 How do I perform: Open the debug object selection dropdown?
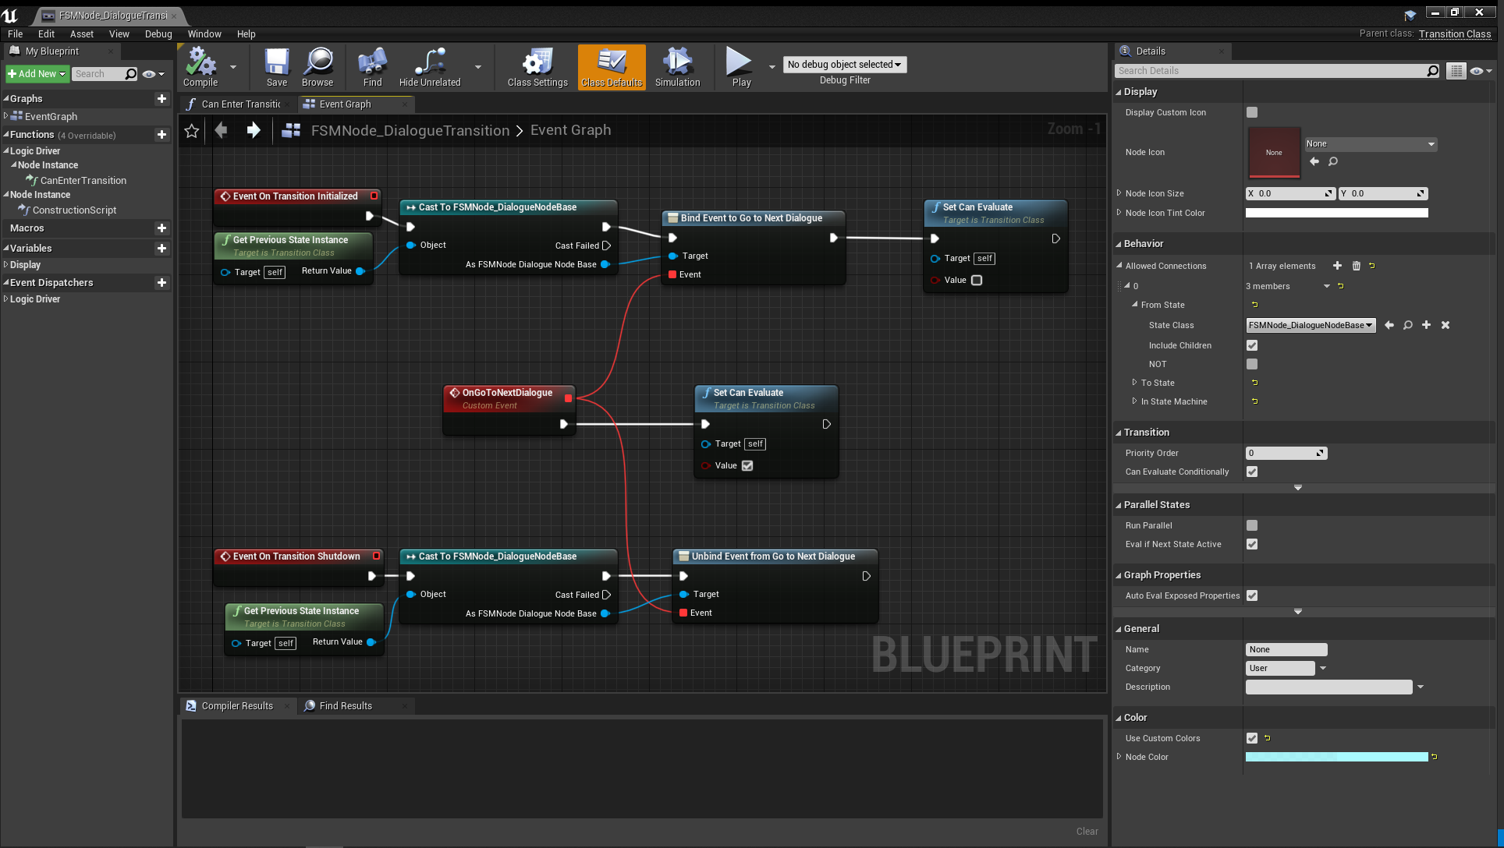coord(844,65)
